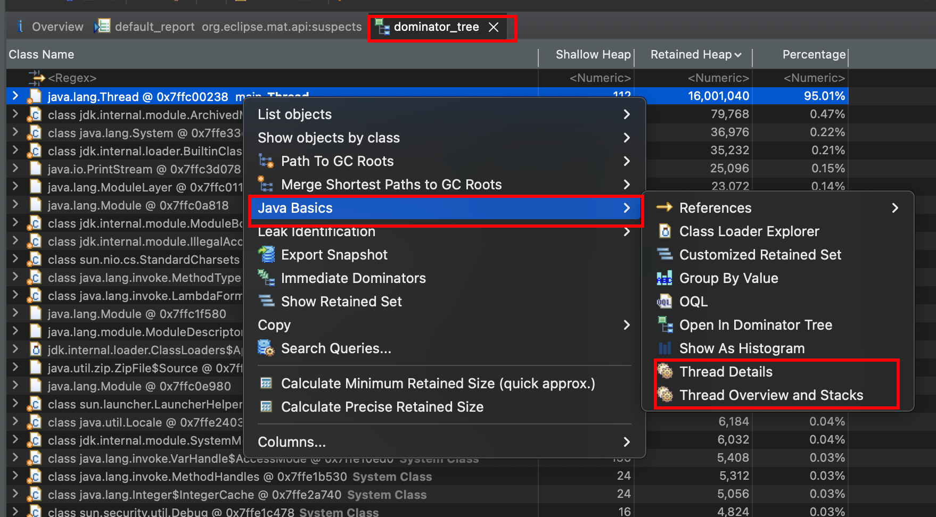The width and height of the screenshot is (936, 517).
Task: Expand the java.io.PrintStream tree row
Action: 15,169
